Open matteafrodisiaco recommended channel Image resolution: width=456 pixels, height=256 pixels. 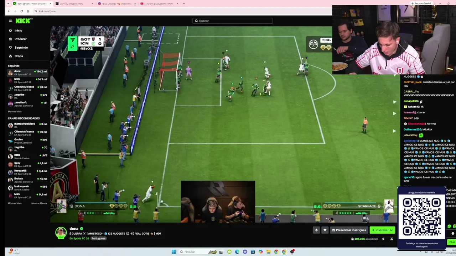click(28, 125)
